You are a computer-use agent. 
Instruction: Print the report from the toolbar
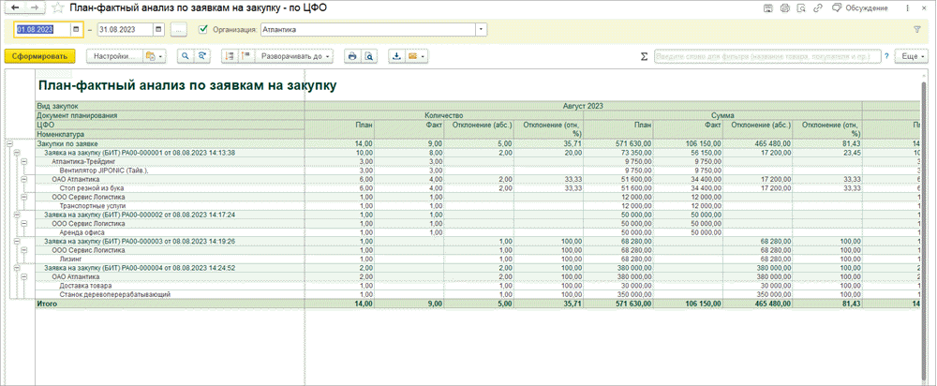(352, 55)
